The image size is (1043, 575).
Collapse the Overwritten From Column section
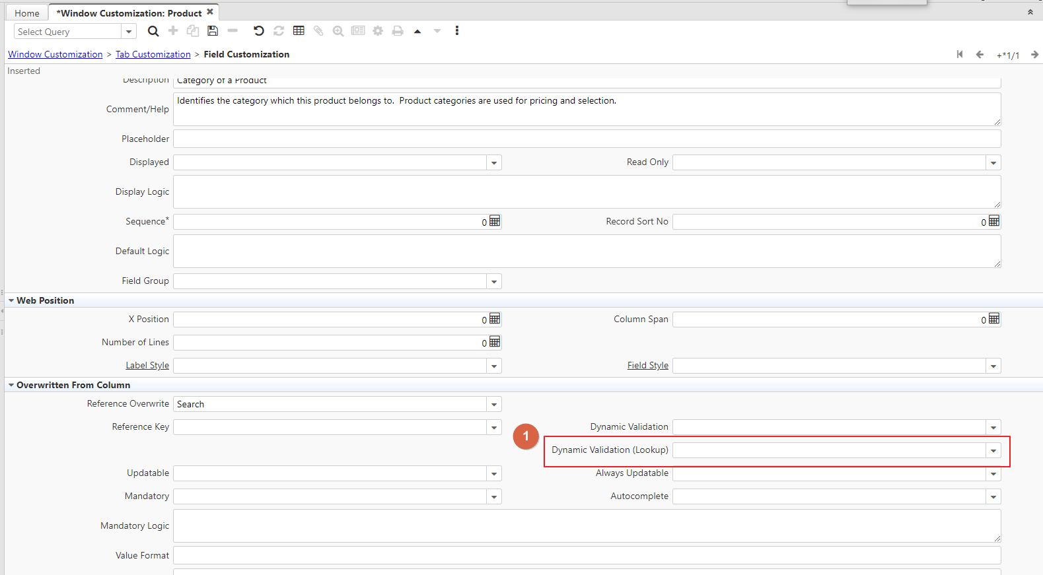click(11, 385)
